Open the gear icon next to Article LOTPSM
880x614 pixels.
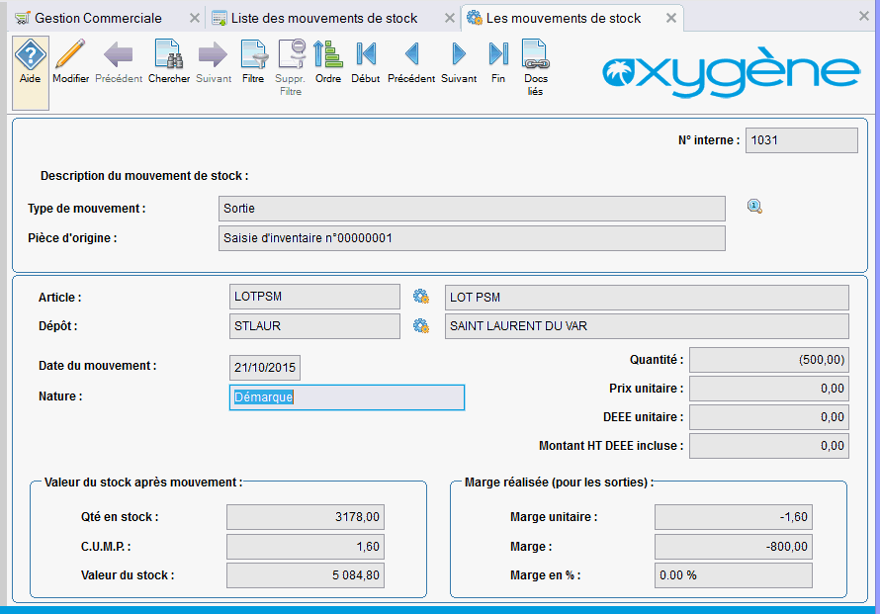(x=421, y=297)
